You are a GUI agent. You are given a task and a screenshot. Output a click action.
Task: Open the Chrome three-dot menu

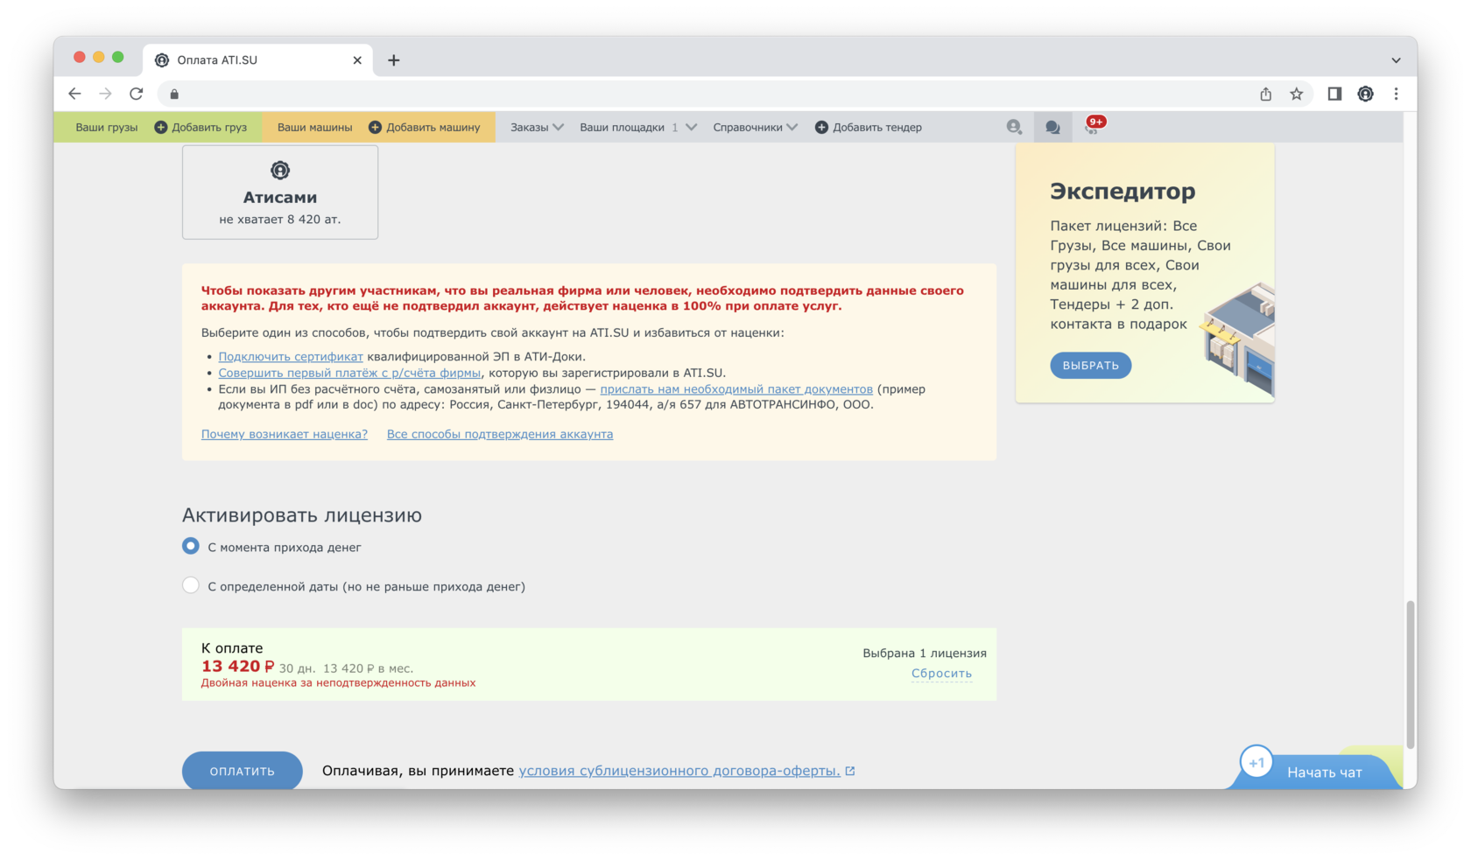(x=1396, y=94)
